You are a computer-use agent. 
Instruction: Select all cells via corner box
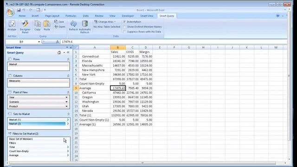coord(76,47)
